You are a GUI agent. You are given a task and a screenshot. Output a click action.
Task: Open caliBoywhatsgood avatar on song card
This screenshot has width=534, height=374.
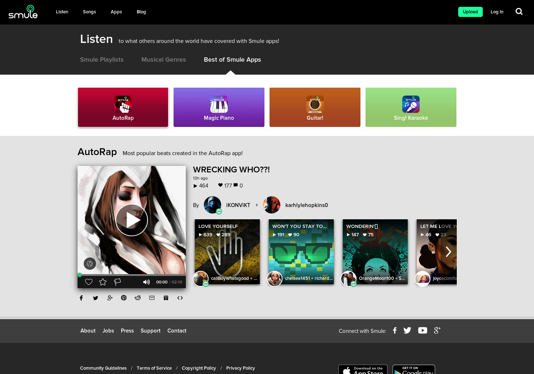(x=201, y=279)
